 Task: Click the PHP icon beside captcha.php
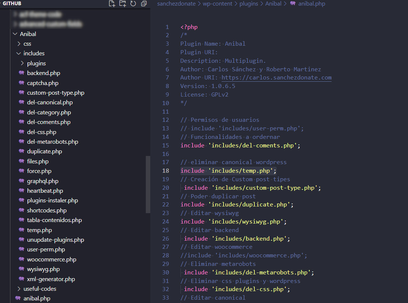(22, 83)
